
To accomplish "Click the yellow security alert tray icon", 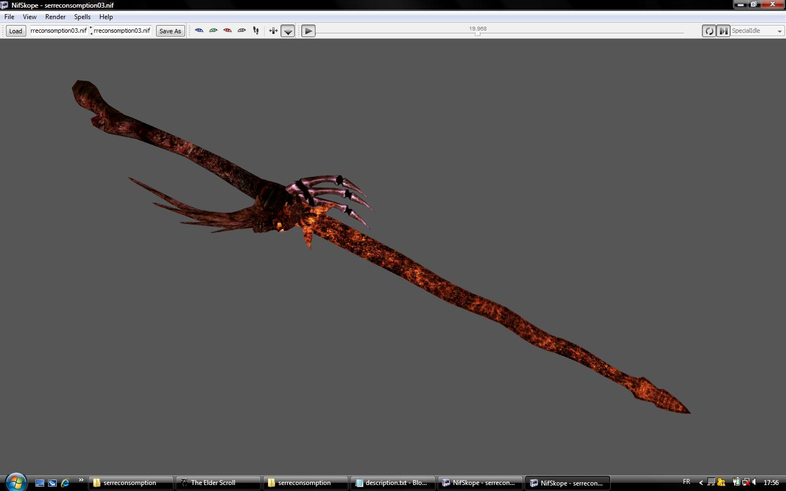I will coord(721,482).
